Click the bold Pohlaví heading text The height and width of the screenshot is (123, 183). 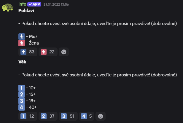click(x=26, y=11)
